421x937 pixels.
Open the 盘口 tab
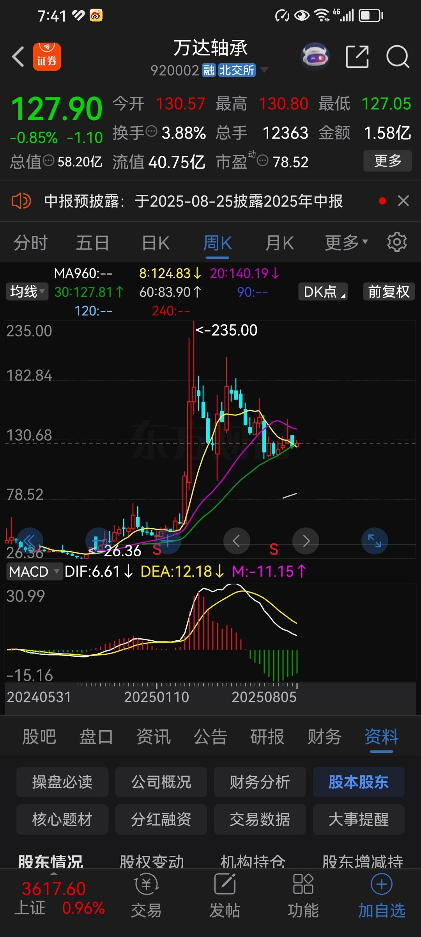pyautogui.click(x=96, y=737)
